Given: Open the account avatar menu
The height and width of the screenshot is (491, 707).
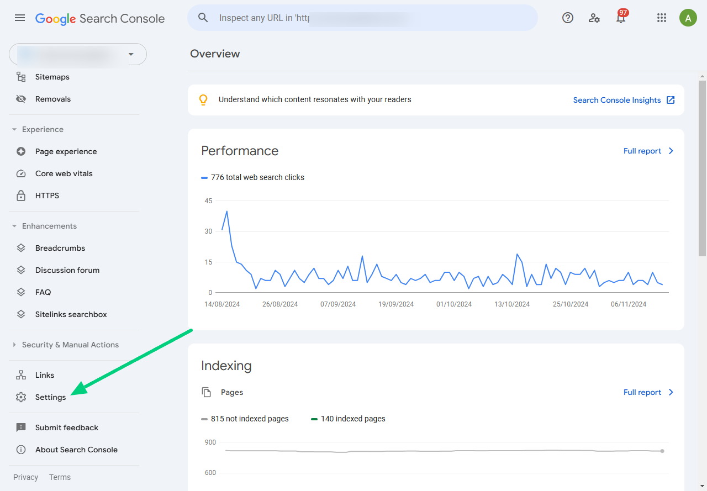Looking at the screenshot, I should 688,18.
